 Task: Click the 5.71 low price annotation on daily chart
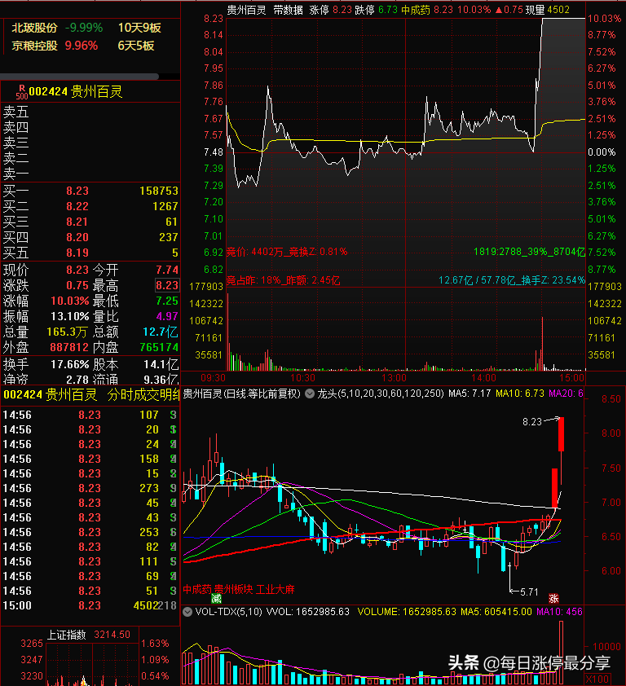pyautogui.click(x=529, y=592)
